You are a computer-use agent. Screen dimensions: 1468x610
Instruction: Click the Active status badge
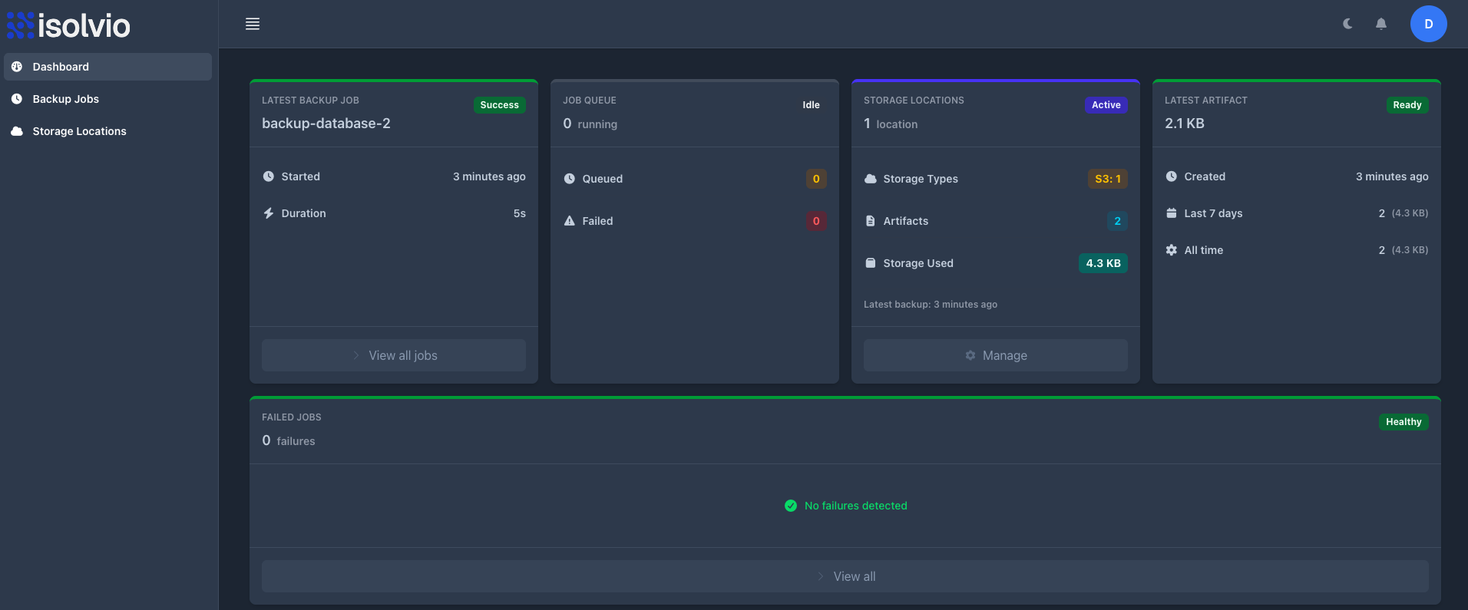tap(1106, 105)
